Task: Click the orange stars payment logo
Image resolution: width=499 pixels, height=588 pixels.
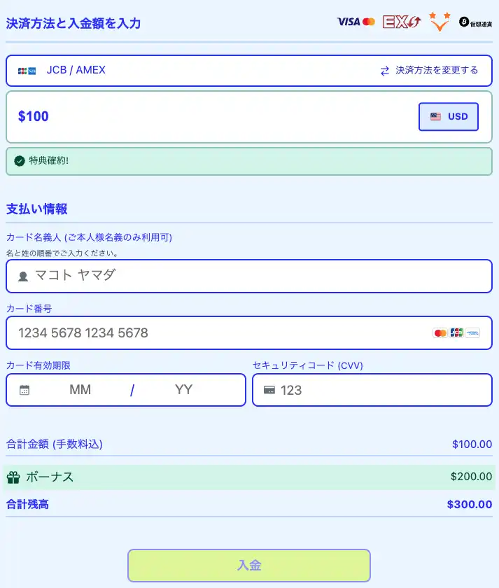Action: (x=440, y=22)
